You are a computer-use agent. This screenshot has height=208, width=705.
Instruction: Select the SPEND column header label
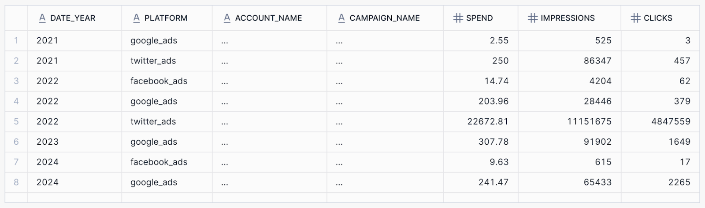coord(479,18)
